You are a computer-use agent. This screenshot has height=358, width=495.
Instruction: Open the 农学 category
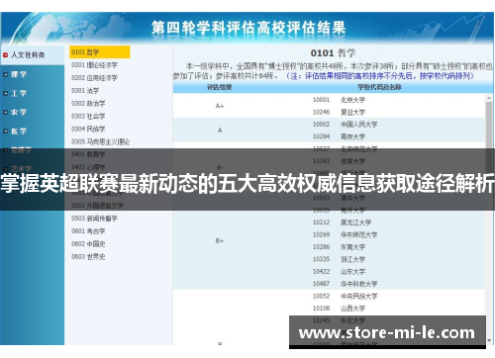[19, 113]
